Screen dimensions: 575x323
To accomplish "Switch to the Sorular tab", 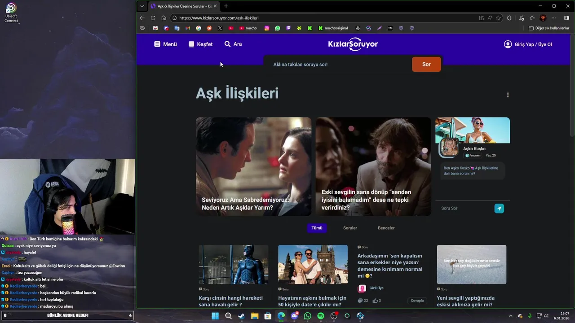I will (x=350, y=228).
